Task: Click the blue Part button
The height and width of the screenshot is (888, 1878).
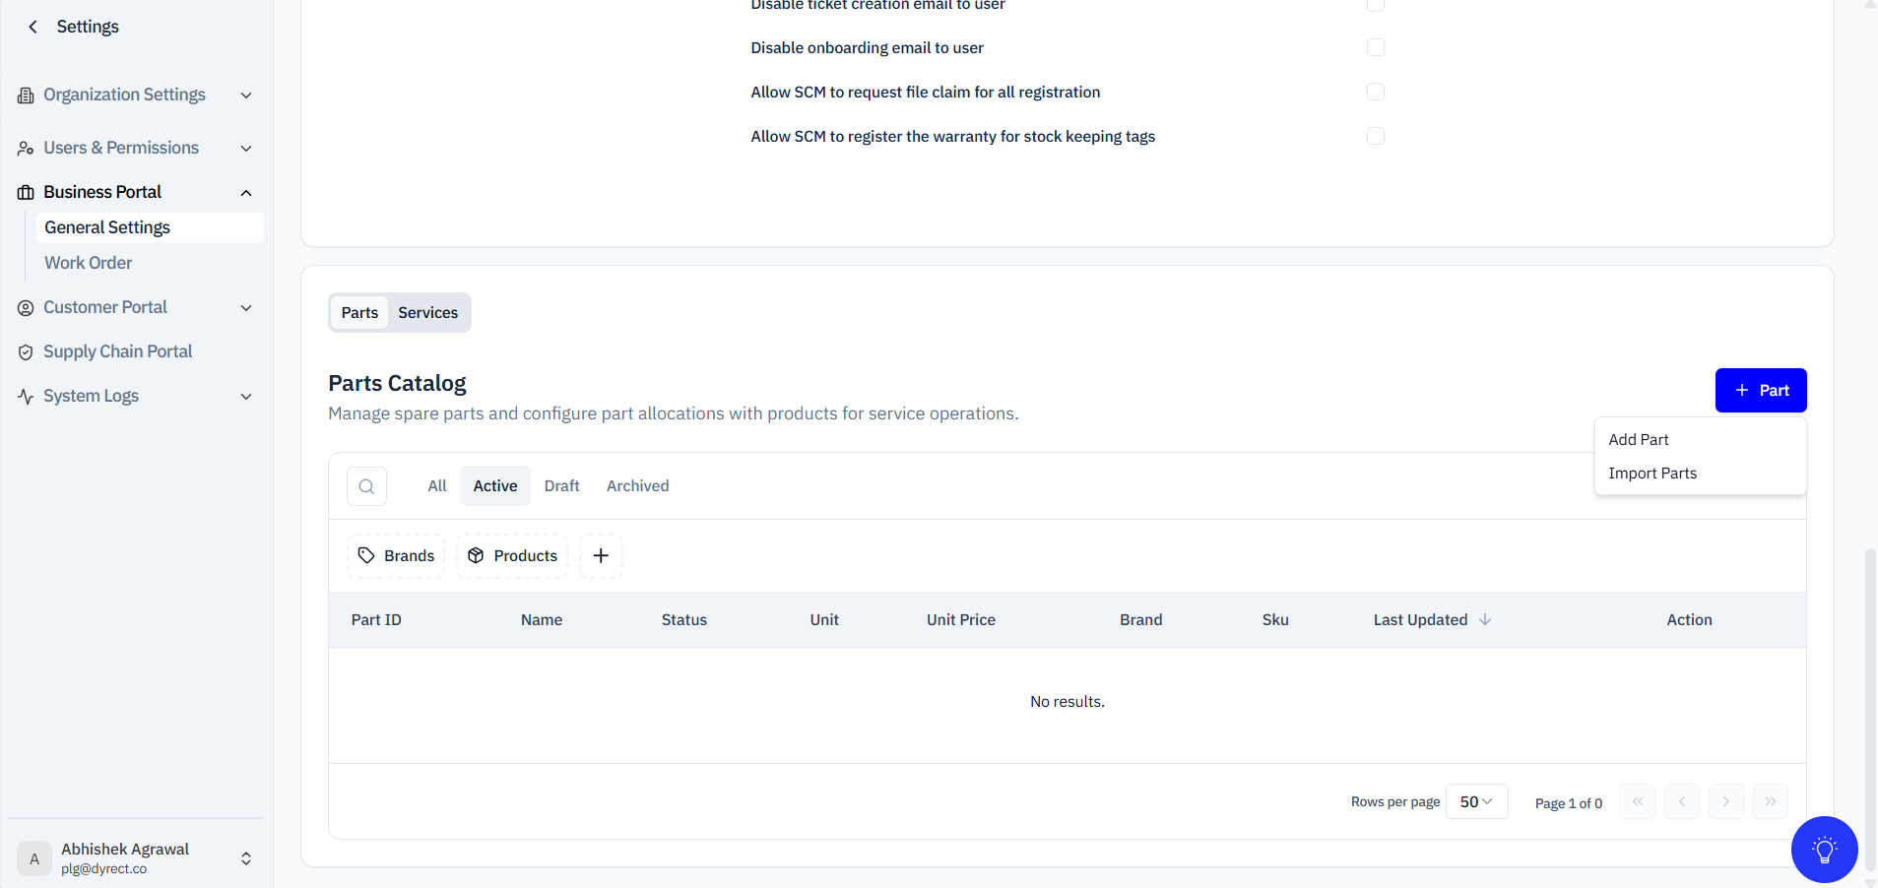Action: pyautogui.click(x=1760, y=391)
